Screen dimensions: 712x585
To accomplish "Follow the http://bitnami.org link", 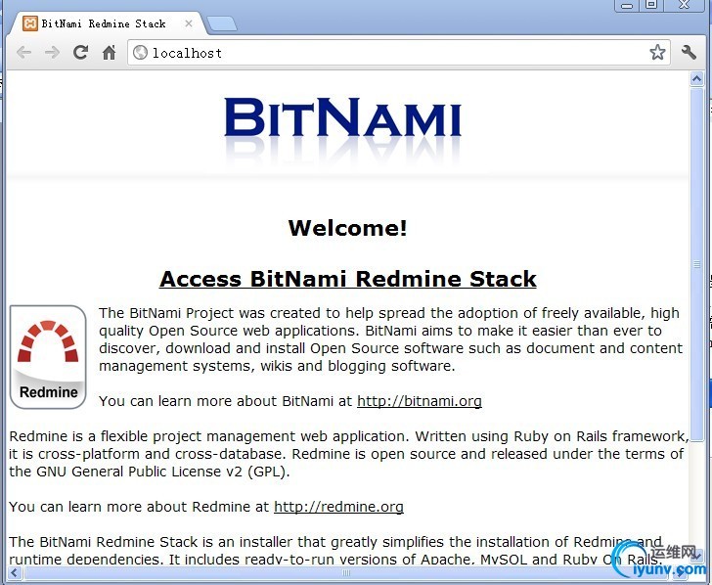I will 420,401.
